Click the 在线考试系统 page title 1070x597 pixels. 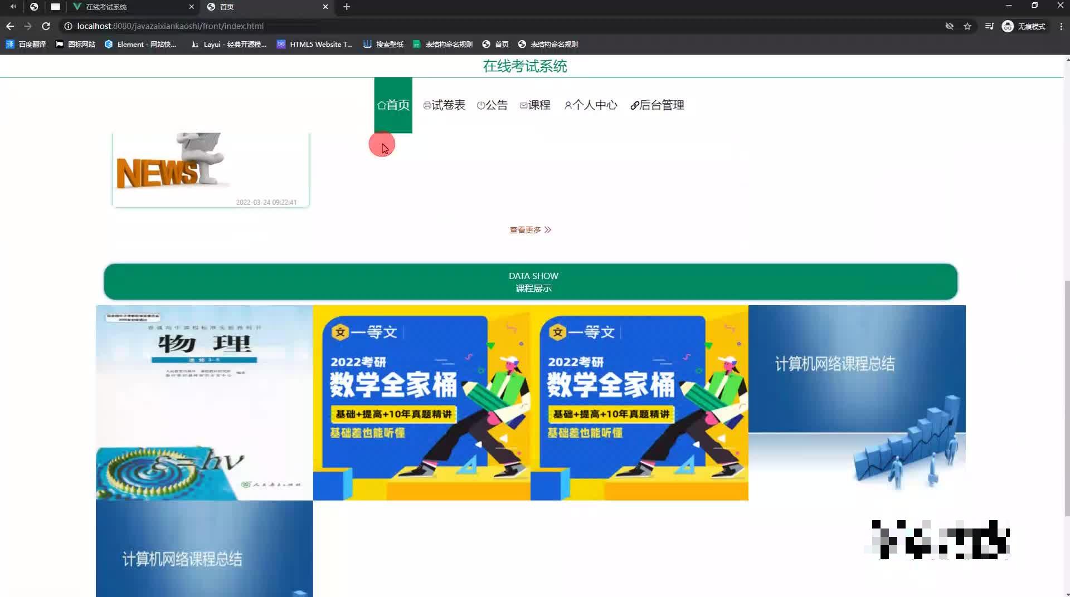click(x=525, y=66)
